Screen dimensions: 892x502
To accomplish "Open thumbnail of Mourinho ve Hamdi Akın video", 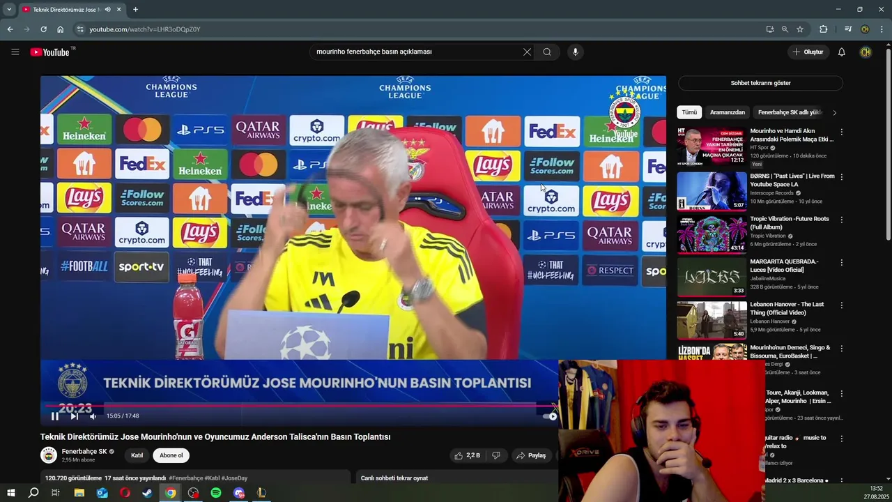I will tap(712, 146).
